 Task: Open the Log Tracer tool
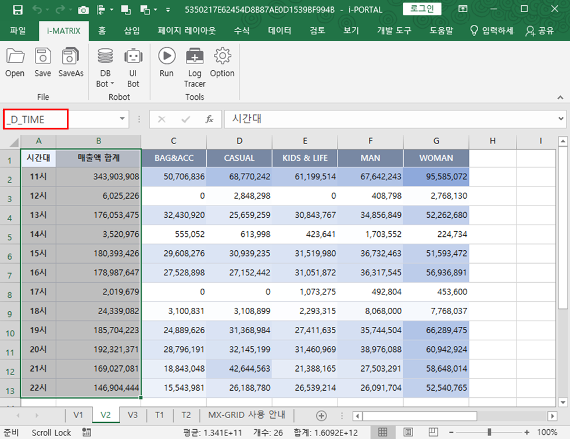coord(195,67)
